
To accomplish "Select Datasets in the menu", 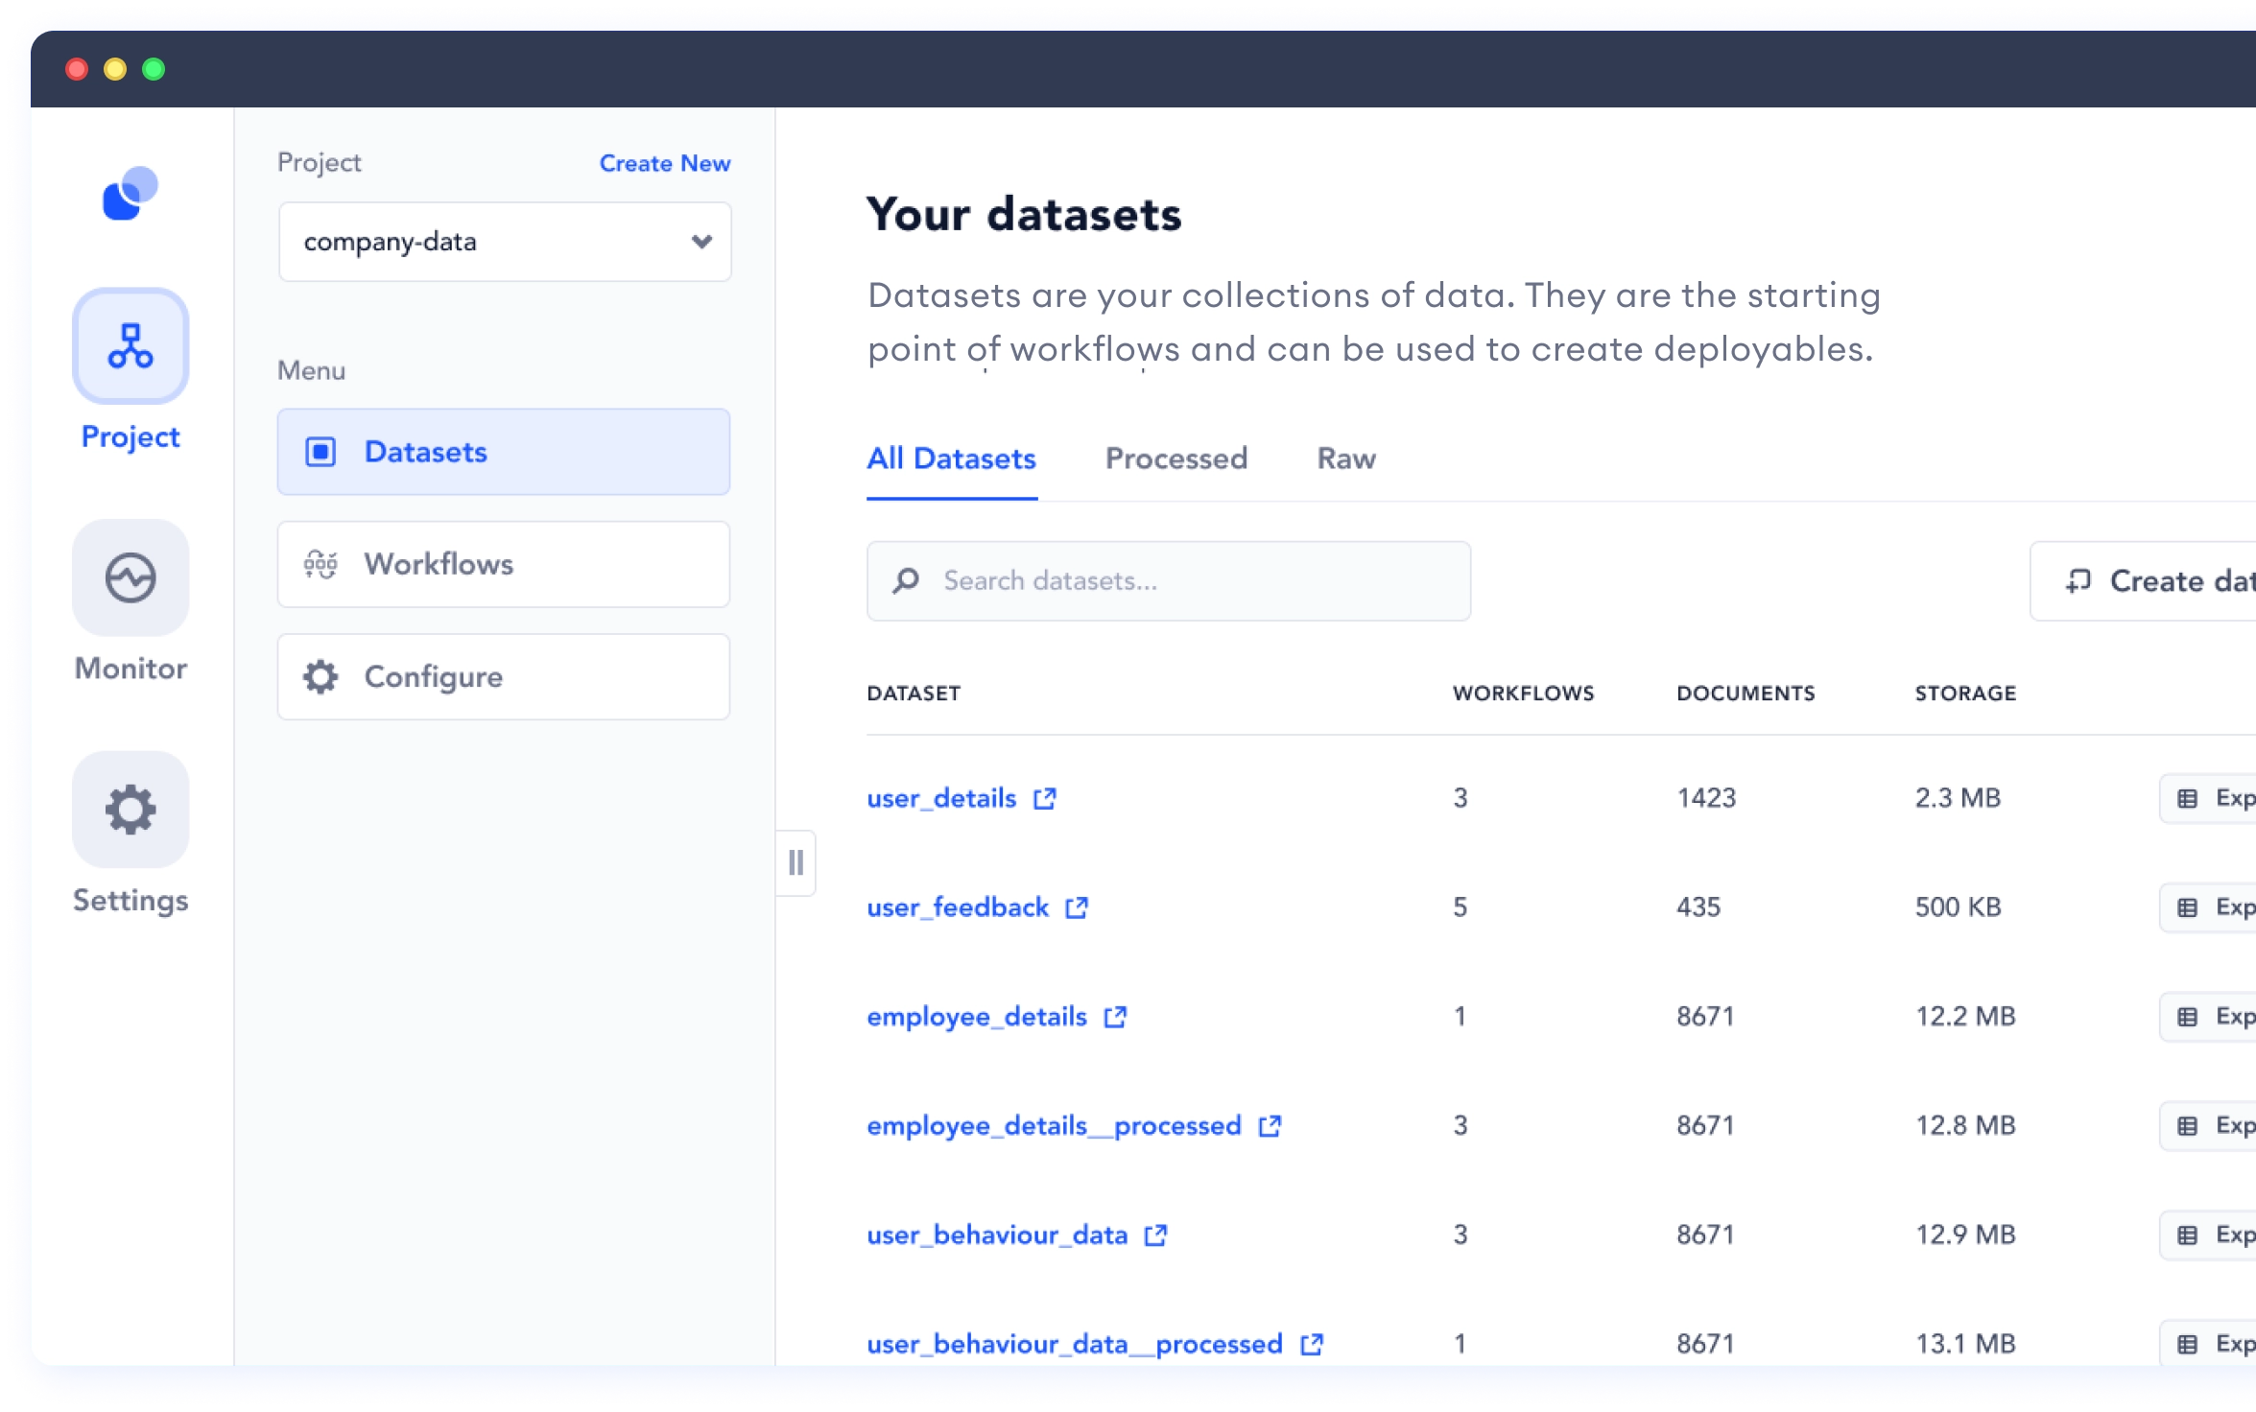I will [x=503, y=452].
